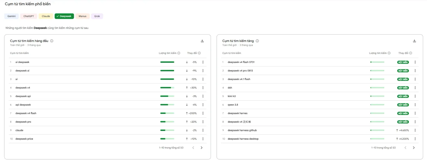Show change info in rising terms table
The width and height of the screenshot is (427, 164).
[411, 53]
